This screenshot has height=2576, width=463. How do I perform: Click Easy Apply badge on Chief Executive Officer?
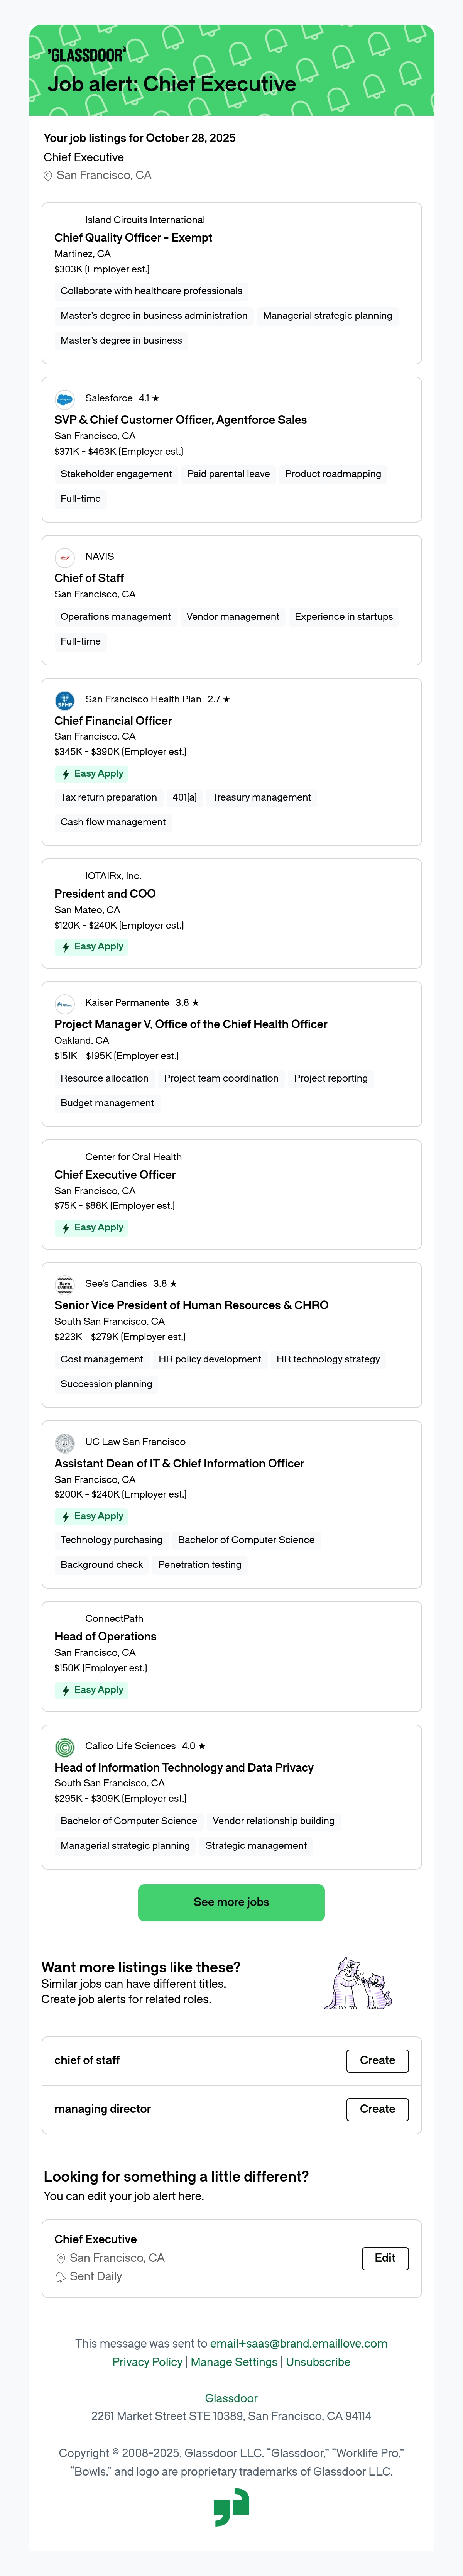pos(91,1228)
